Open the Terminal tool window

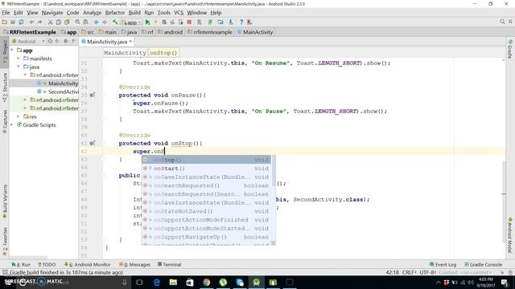point(170,264)
